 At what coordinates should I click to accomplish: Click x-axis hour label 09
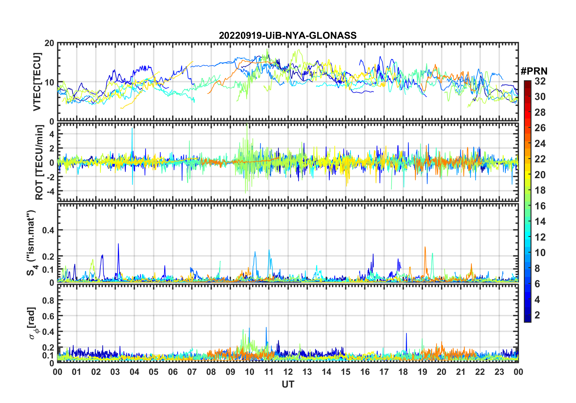230,372
